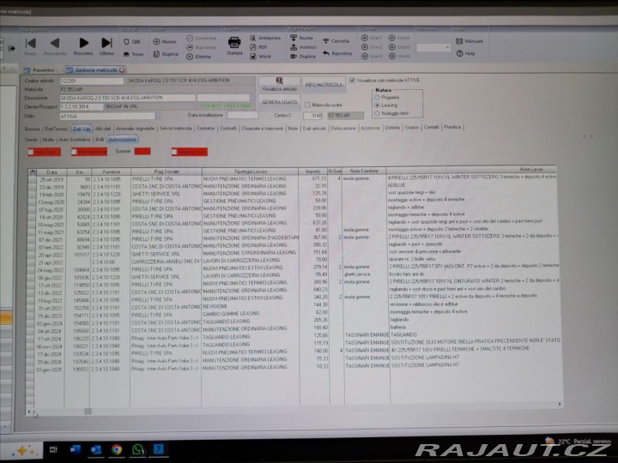Click Inserisci row in the grid group
Screen dimensions: 618x463
(x=303, y=47)
